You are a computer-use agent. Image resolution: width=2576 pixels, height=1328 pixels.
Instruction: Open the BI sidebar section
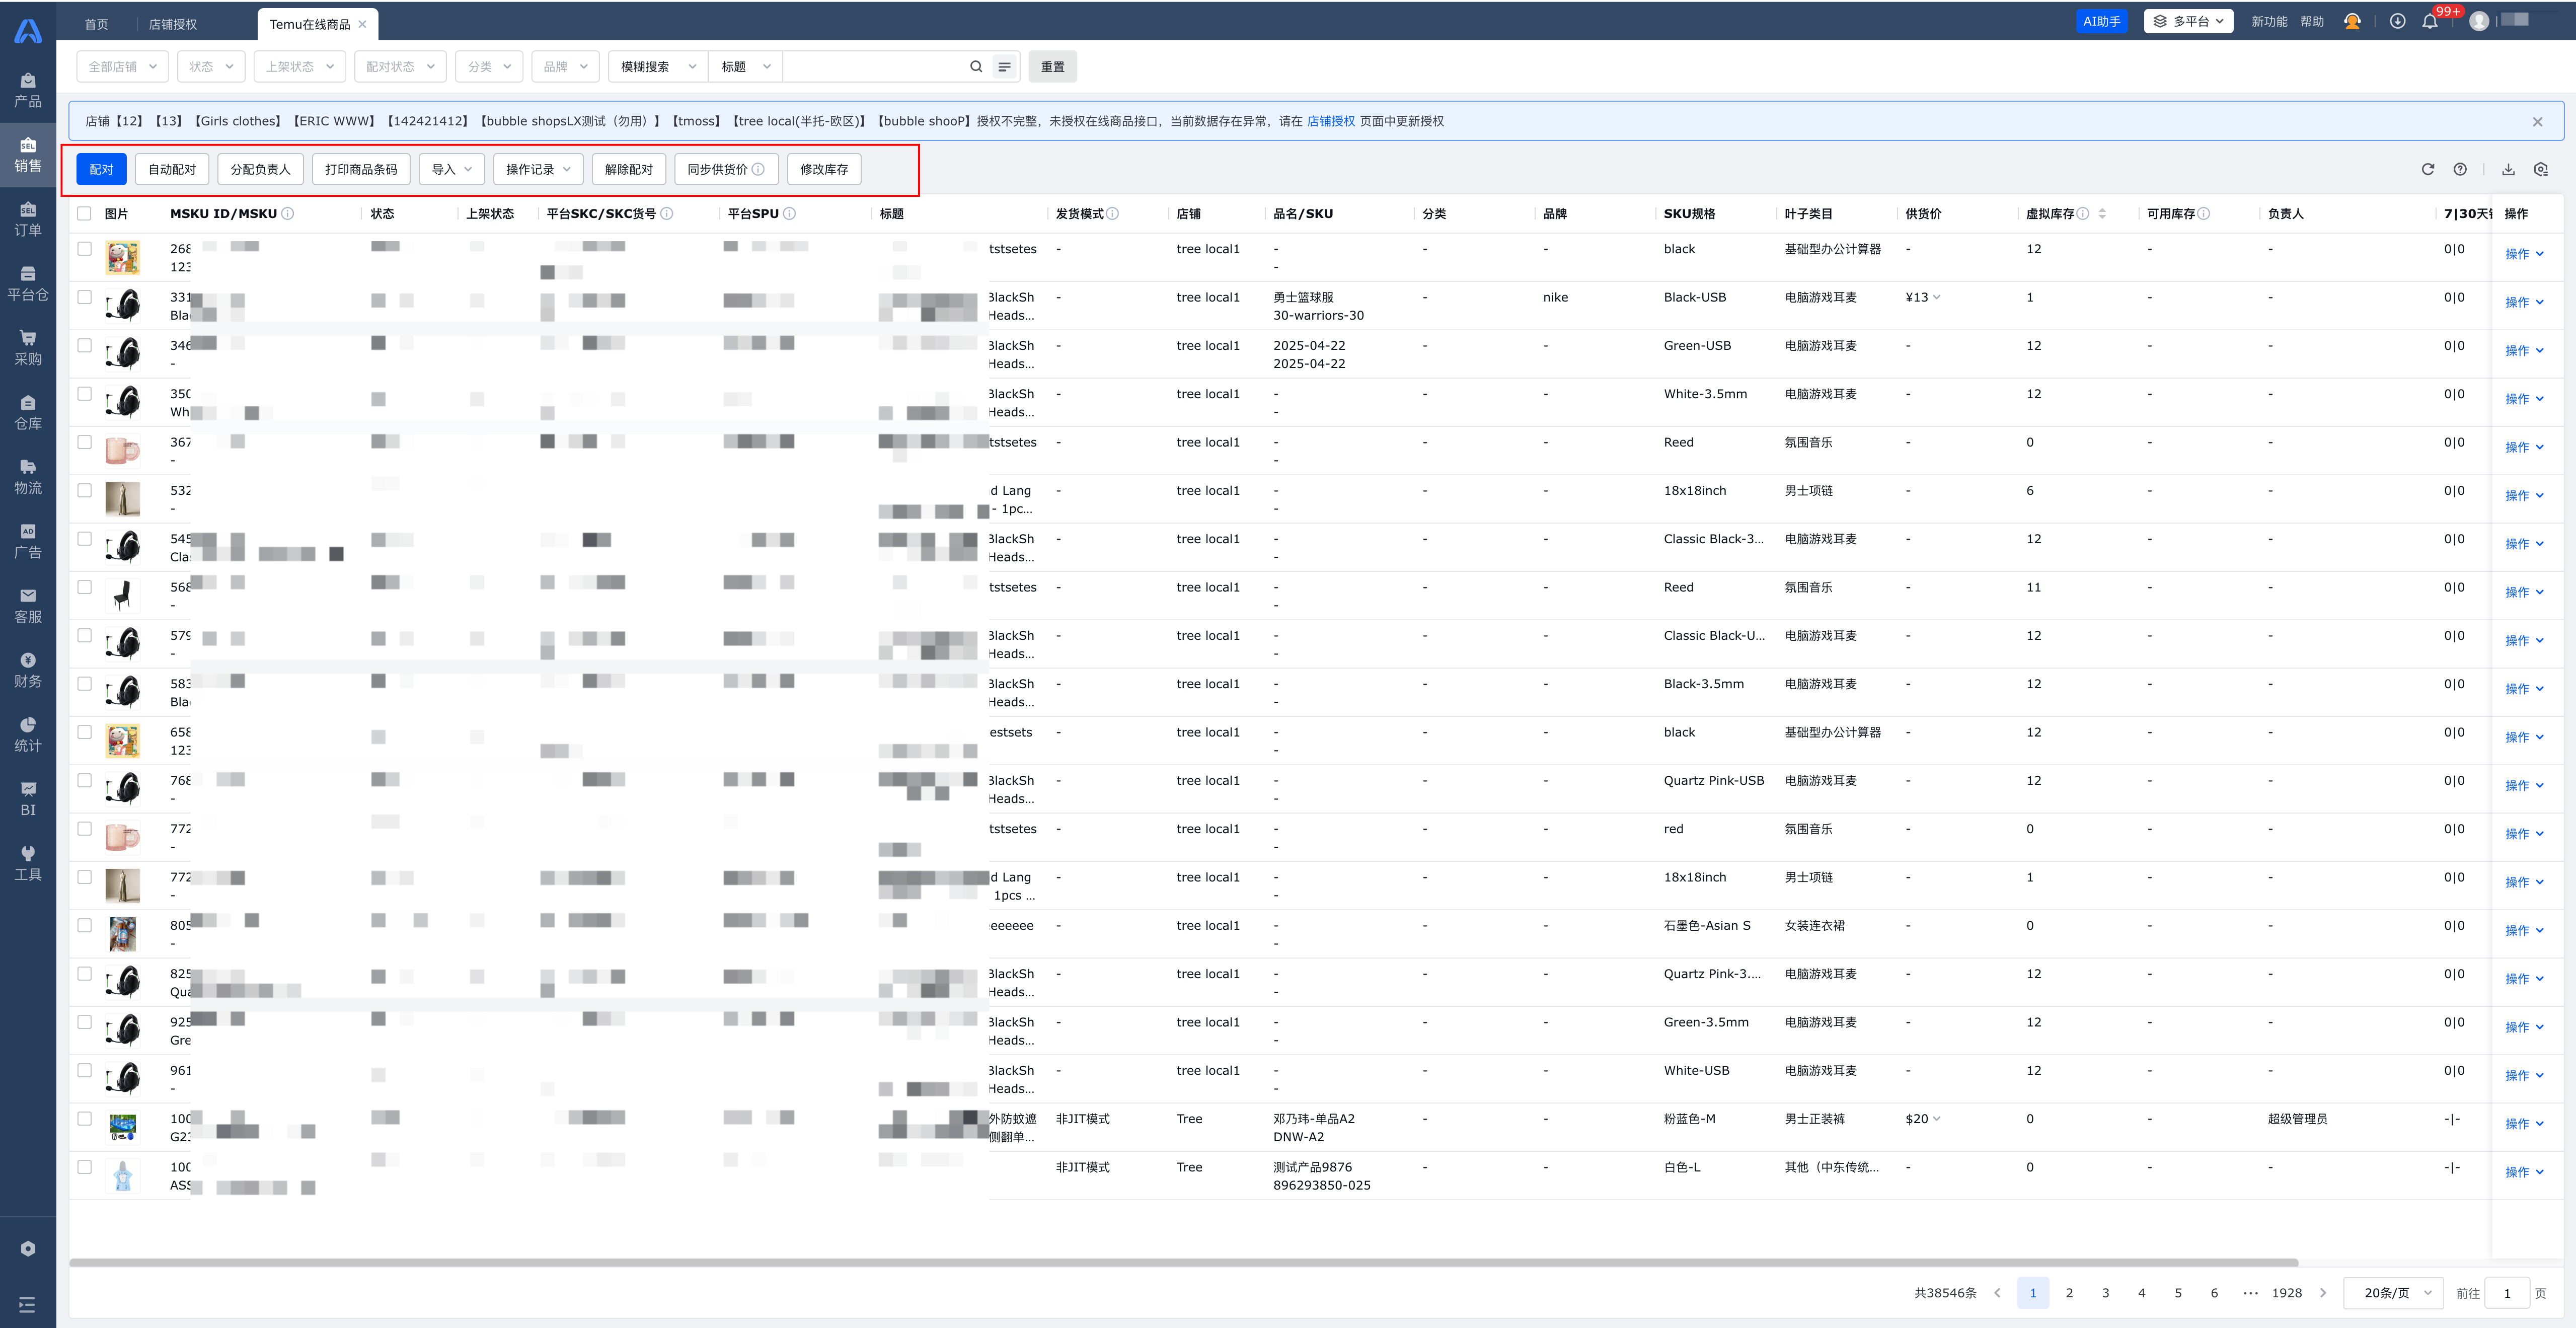click(28, 800)
